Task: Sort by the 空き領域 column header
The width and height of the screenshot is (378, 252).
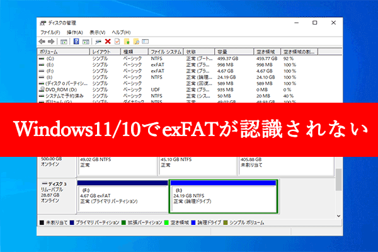Action: tap(267, 52)
